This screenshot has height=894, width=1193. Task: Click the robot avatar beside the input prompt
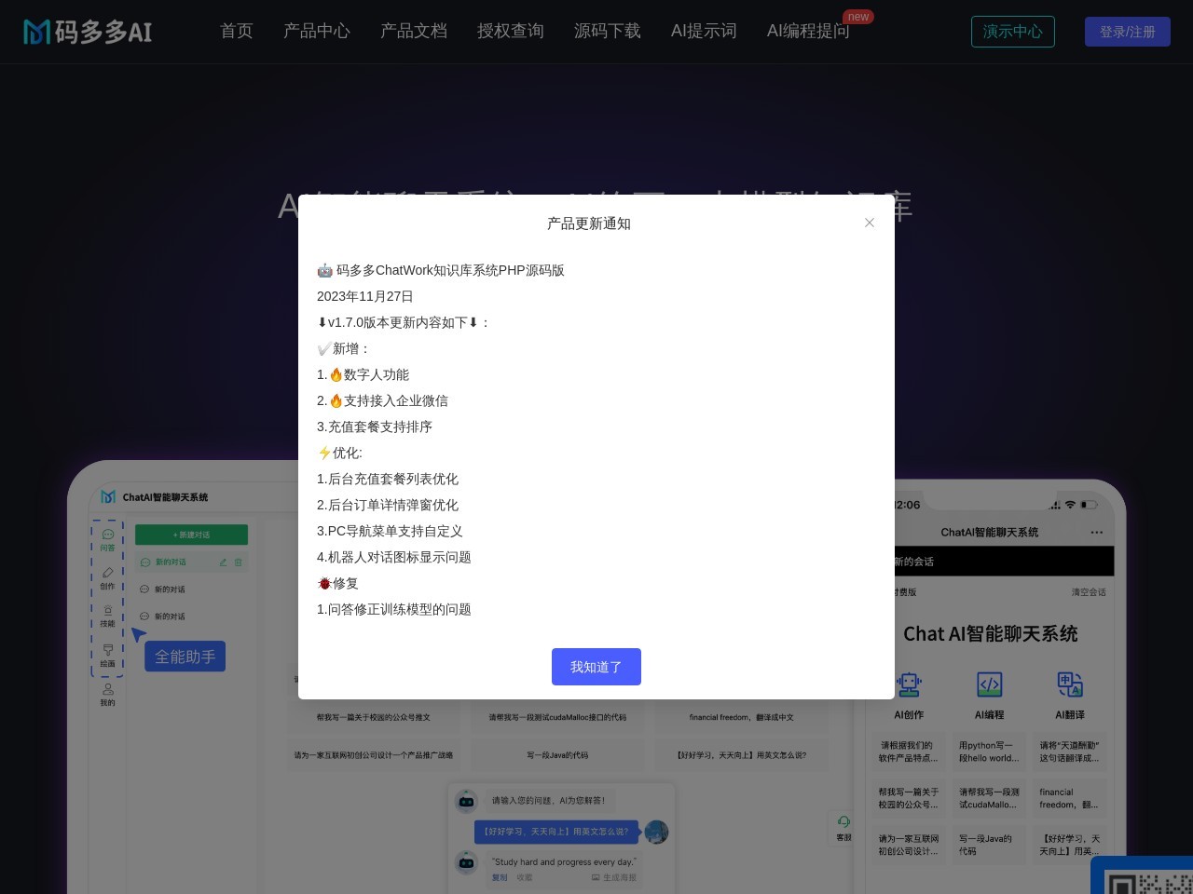[x=466, y=800]
